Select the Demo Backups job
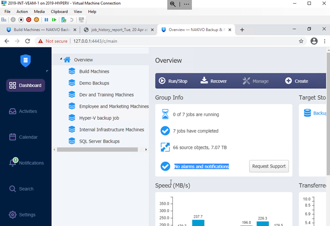Image resolution: width=330 pixels, height=226 pixels. click(94, 83)
